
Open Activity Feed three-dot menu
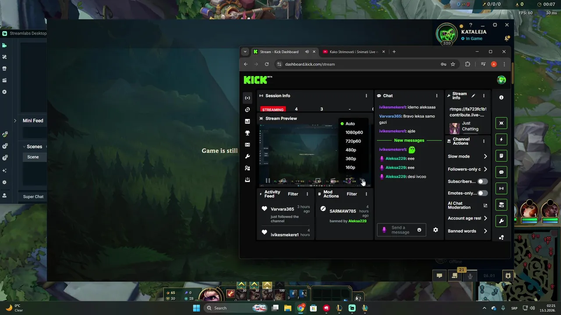pyautogui.click(x=307, y=194)
